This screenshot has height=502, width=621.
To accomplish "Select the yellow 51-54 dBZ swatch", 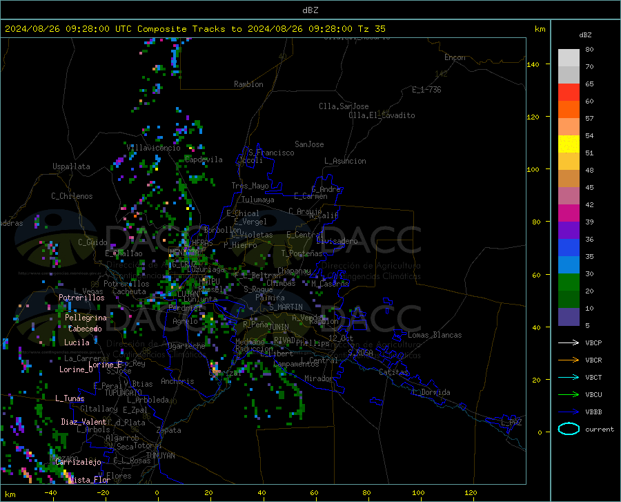I will pos(569,144).
